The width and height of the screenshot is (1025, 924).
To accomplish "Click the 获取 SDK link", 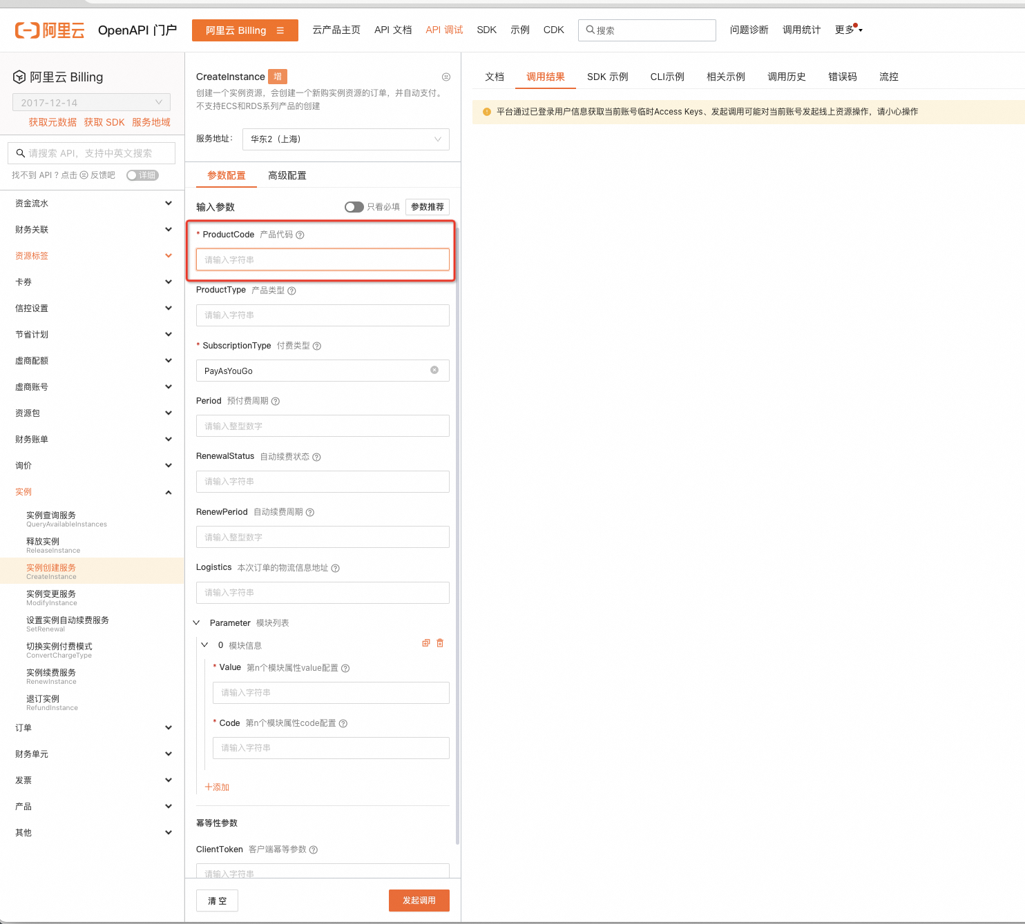I will [x=104, y=122].
